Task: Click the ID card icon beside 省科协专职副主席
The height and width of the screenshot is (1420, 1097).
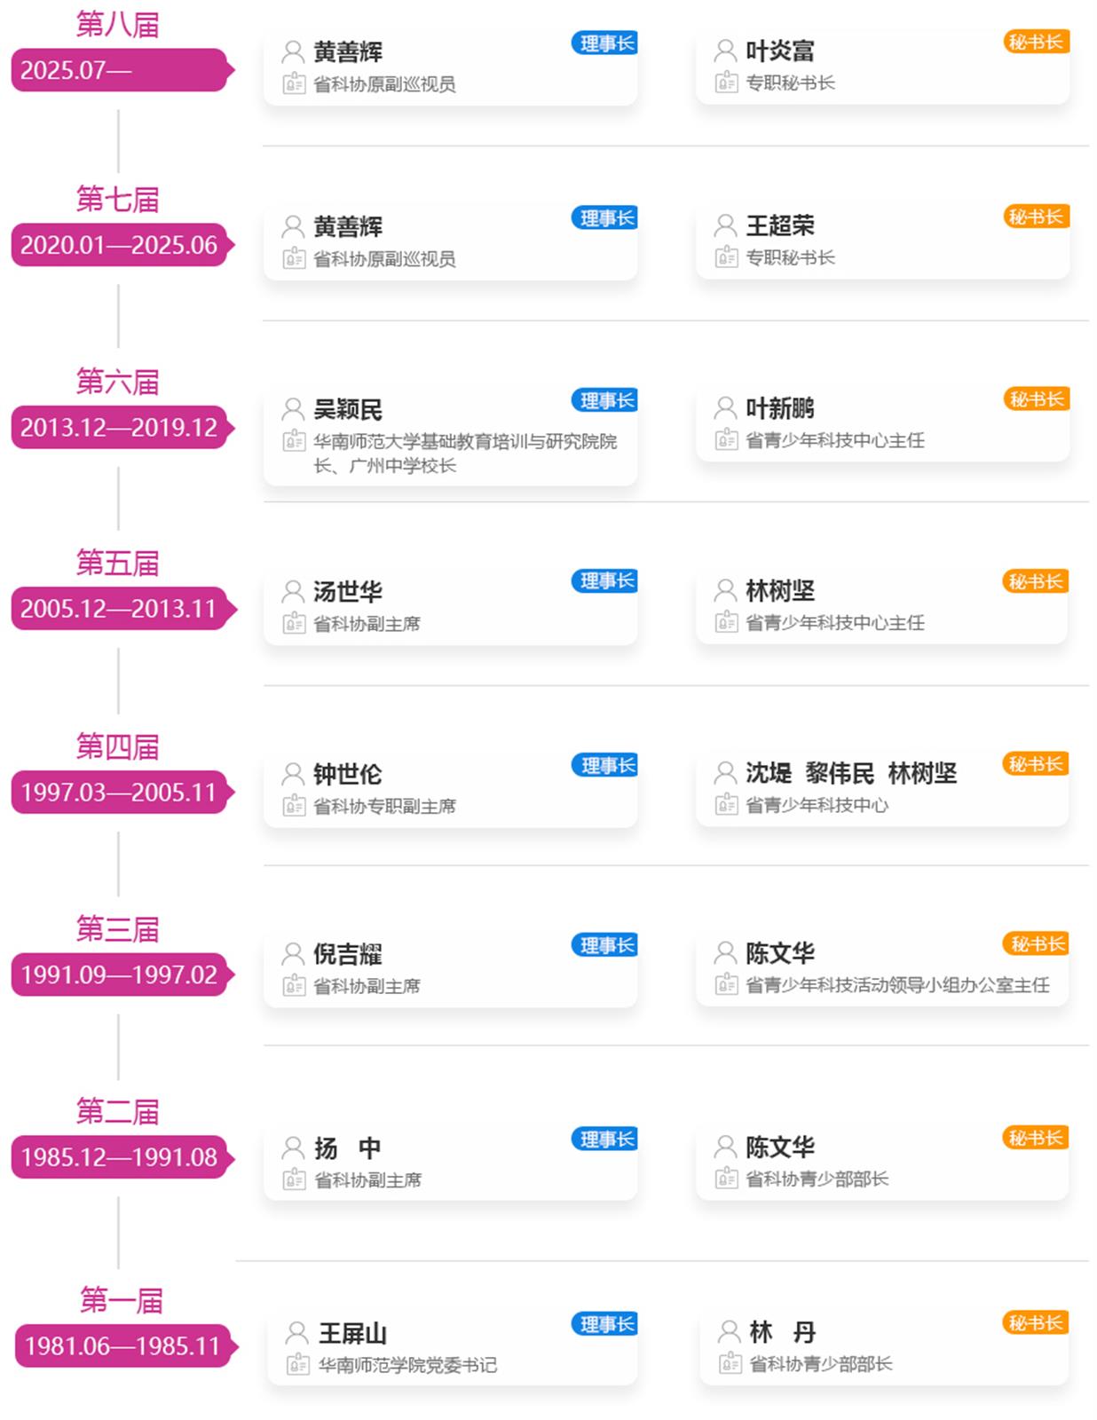Action: coord(294,806)
